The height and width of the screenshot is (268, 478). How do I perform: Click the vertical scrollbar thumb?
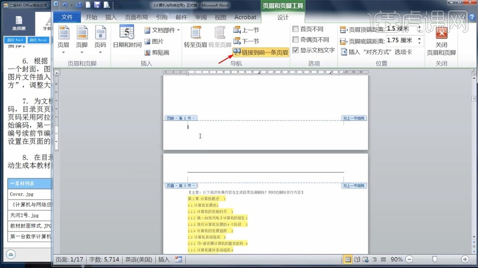pos(474,98)
